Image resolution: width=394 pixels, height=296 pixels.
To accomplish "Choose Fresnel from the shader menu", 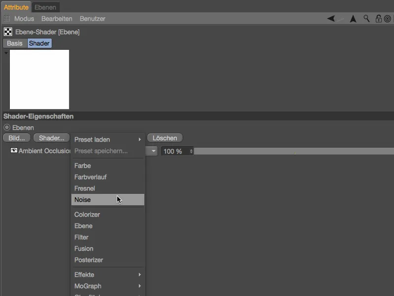I will (108, 188).
